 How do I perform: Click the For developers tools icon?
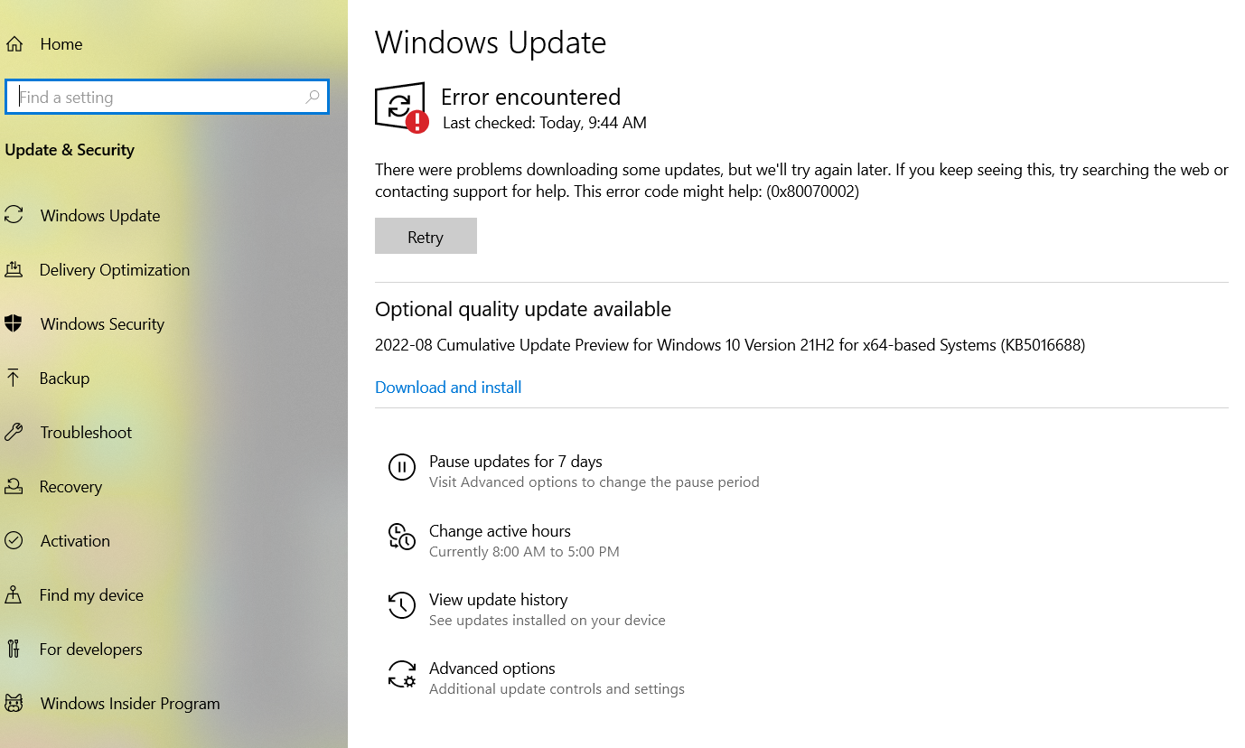(x=14, y=649)
